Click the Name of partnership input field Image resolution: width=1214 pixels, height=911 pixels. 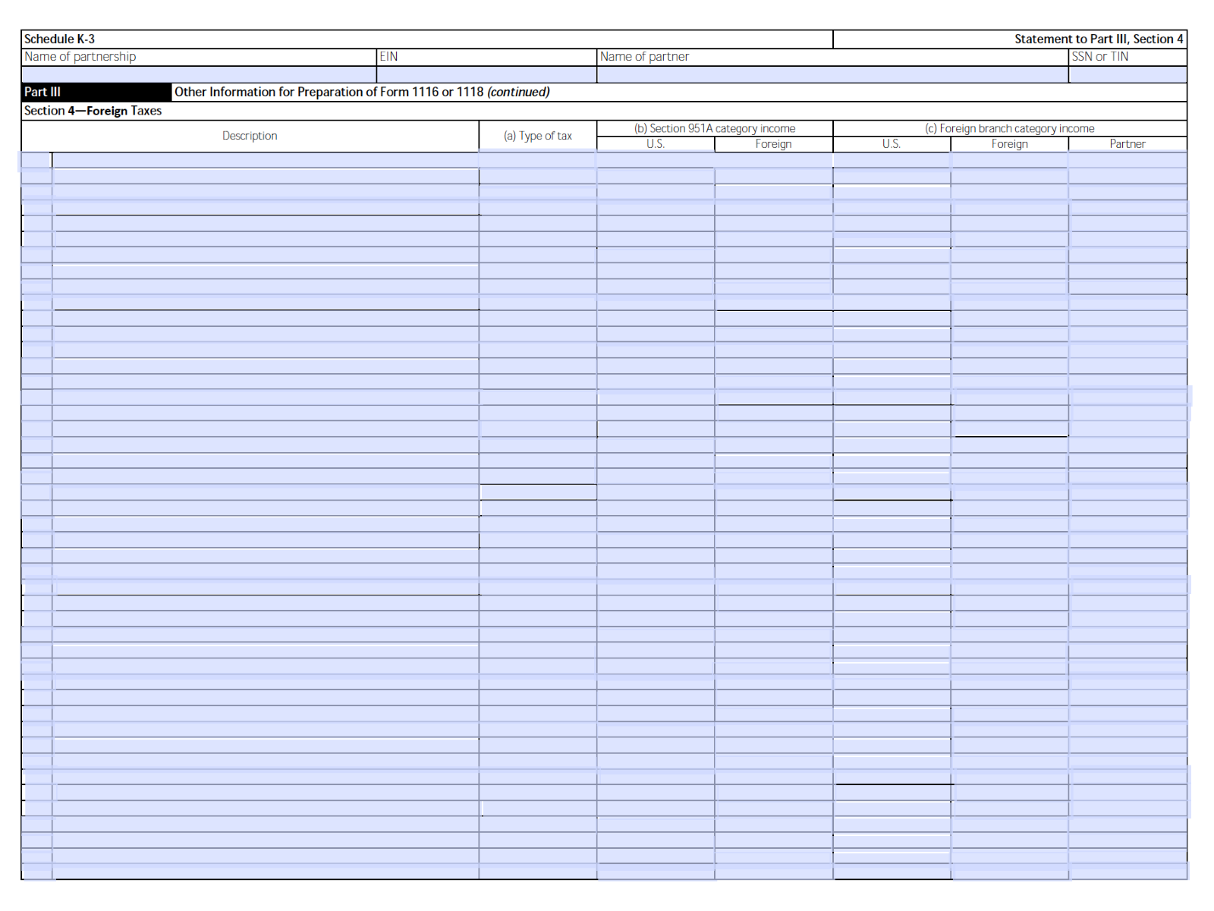199,74
